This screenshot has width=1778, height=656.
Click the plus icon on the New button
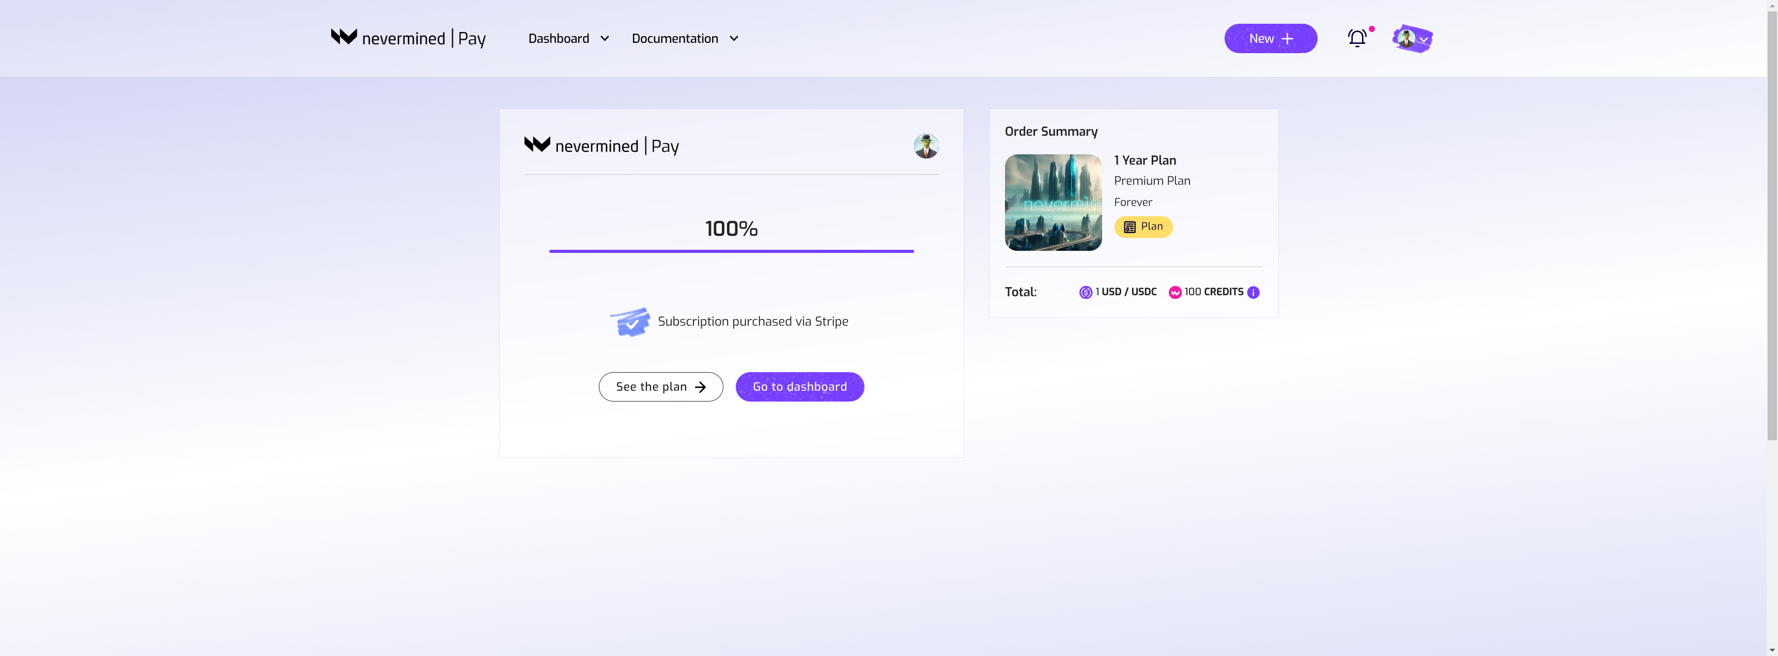click(x=1287, y=39)
